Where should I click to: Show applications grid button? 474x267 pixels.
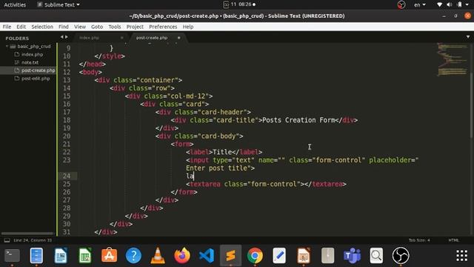coord(461,256)
